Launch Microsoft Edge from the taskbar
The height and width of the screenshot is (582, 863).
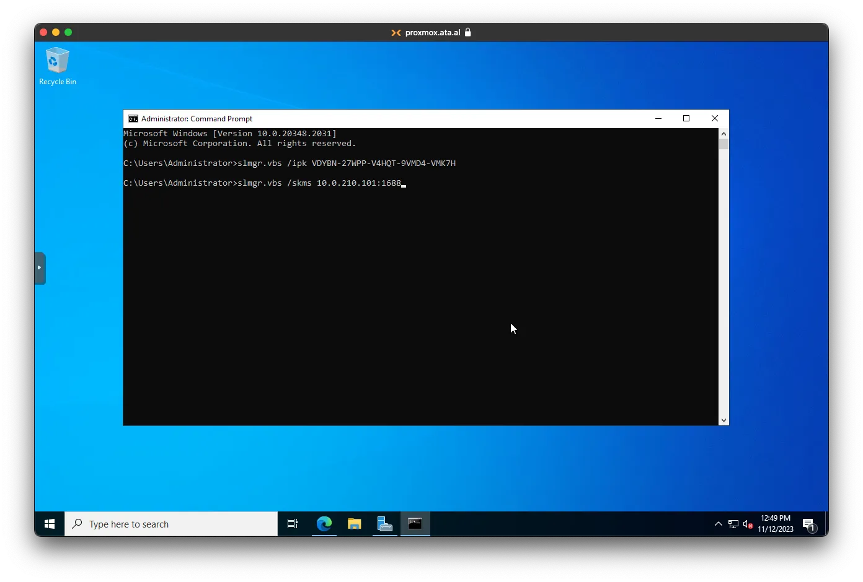click(324, 524)
